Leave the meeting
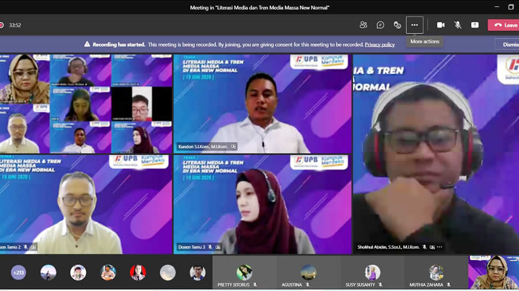This screenshot has width=519, height=291. tap(505, 25)
